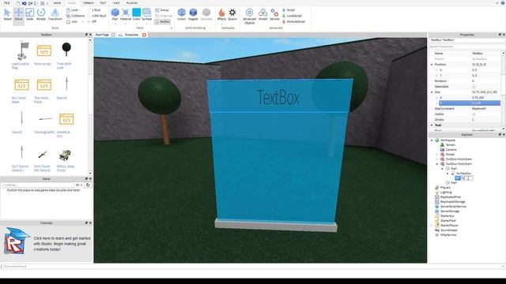Choose the Select tool in the ribbon
506x284 pixels.
7,15
